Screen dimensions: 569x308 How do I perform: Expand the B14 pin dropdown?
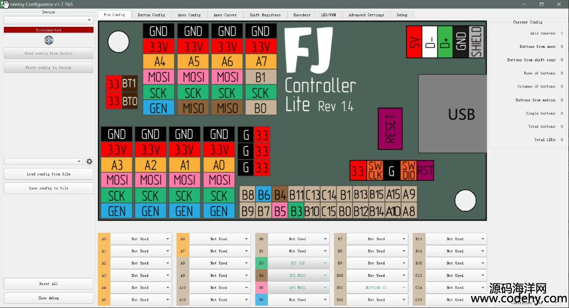tap(455, 251)
